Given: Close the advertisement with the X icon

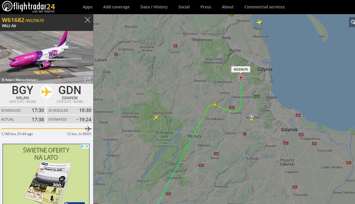Looking at the screenshot, I should pyautogui.click(x=87, y=146).
